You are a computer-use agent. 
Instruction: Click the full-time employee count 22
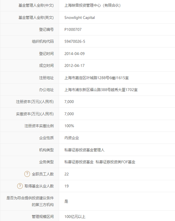pyautogui.click(x=66, y=174)
